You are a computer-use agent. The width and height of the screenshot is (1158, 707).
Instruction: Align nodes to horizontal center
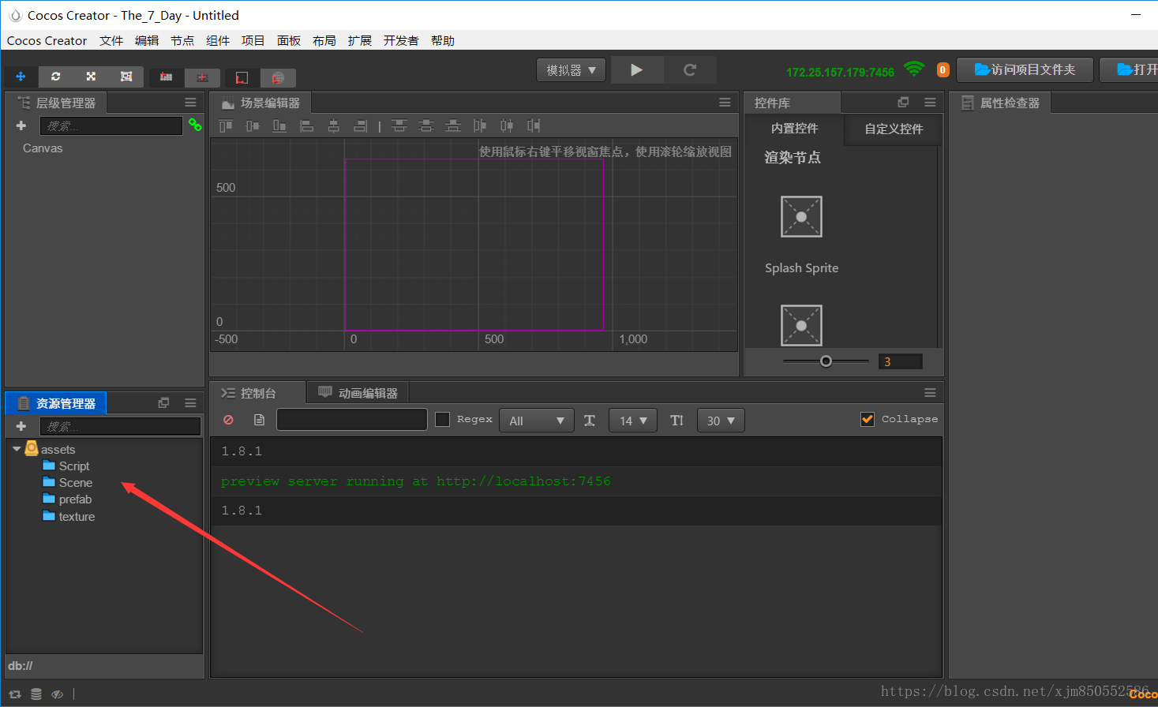[334, 125]
